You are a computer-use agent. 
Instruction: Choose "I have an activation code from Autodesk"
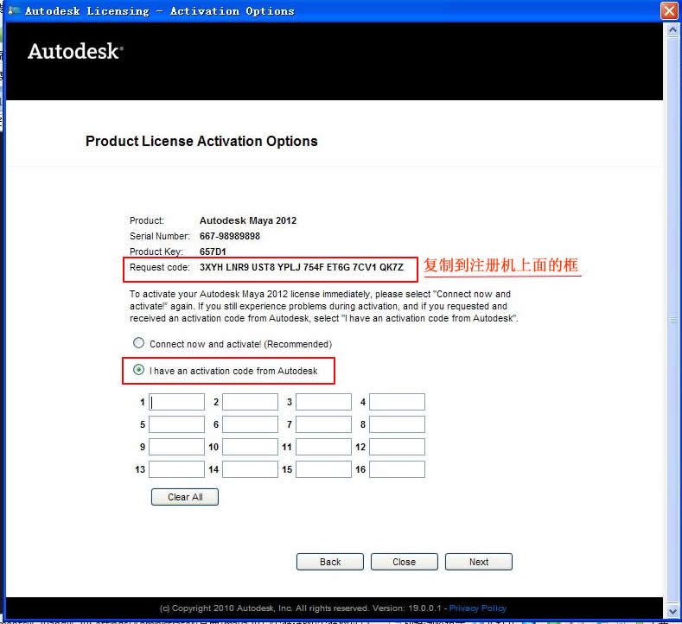pos(139,370)
